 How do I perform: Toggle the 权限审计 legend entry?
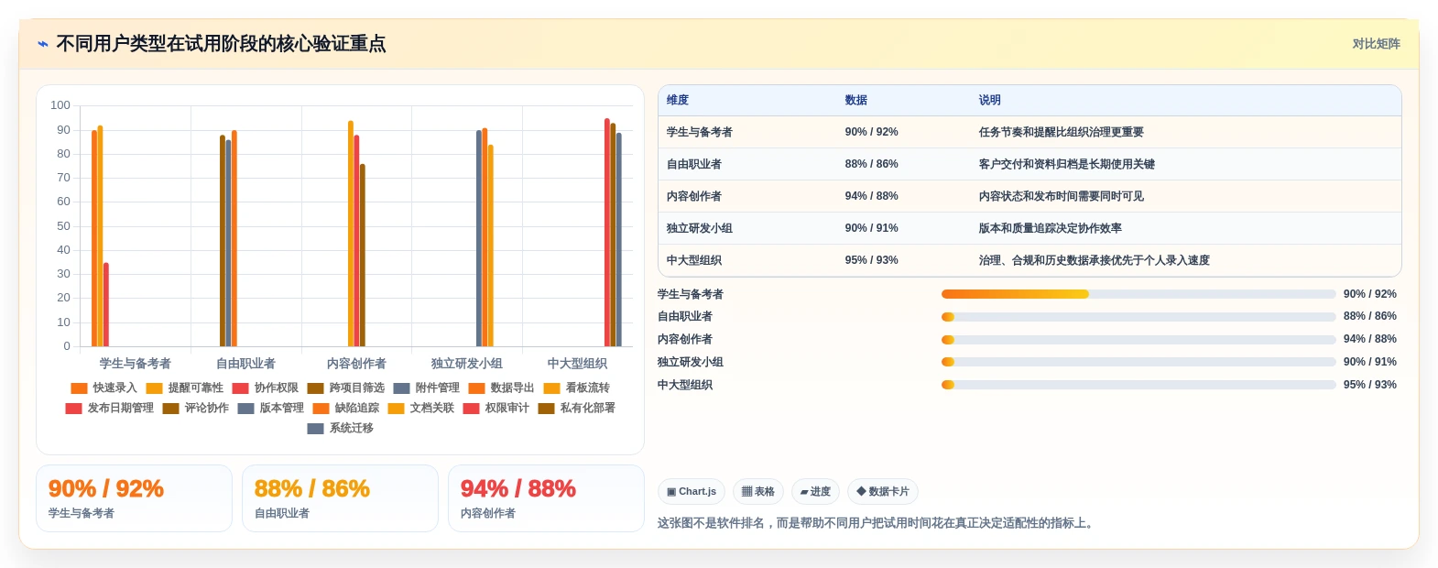496,409
